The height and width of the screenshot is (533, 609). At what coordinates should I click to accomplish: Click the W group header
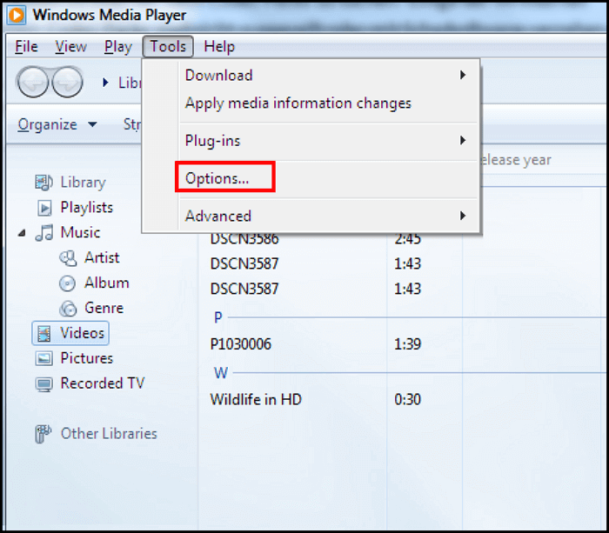coord(221,373)
